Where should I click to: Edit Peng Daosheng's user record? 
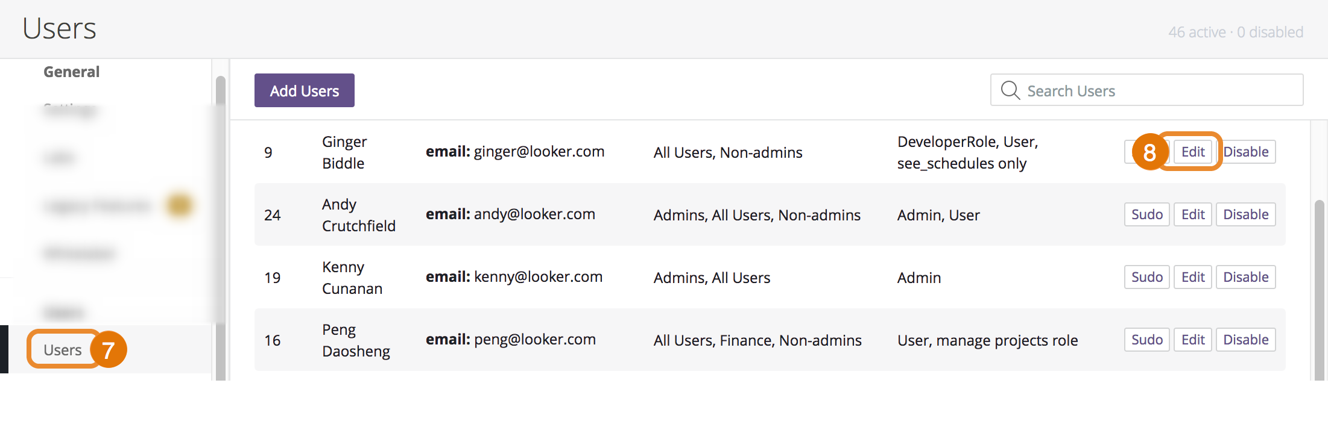[1192, 340]
